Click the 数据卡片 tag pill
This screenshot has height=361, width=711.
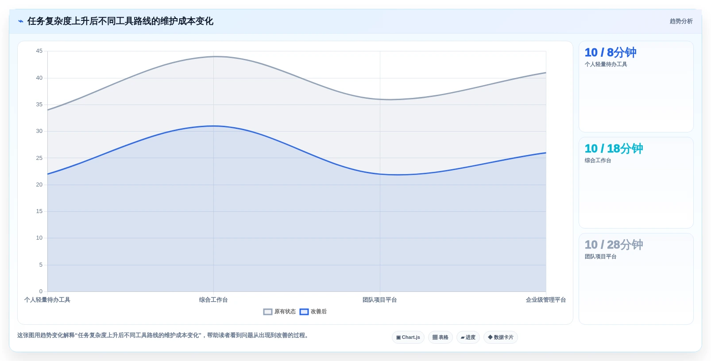(x=501, y=338)
